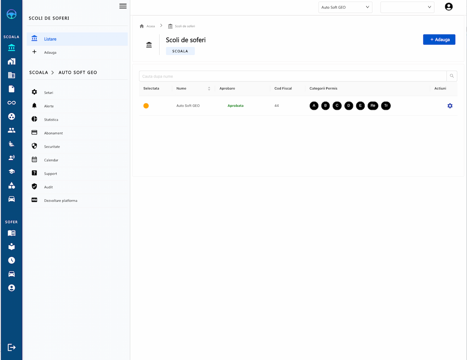Click the Cauta dupa nume search field
Screen dimensions: 467x360
[292, 76]
